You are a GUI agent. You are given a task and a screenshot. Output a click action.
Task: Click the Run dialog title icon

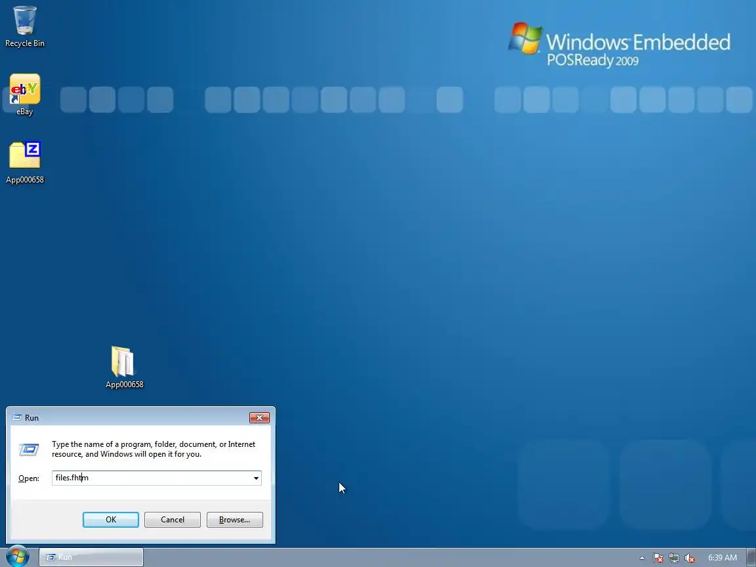click(17, 417)
